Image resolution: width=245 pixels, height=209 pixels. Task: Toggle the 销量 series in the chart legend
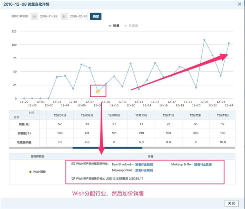(x=114, y=25)
